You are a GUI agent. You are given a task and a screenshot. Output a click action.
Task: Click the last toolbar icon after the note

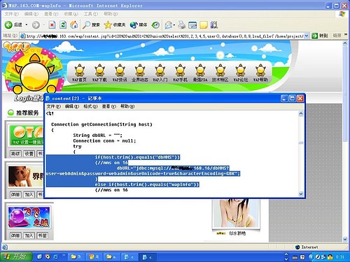pos(214,24)
